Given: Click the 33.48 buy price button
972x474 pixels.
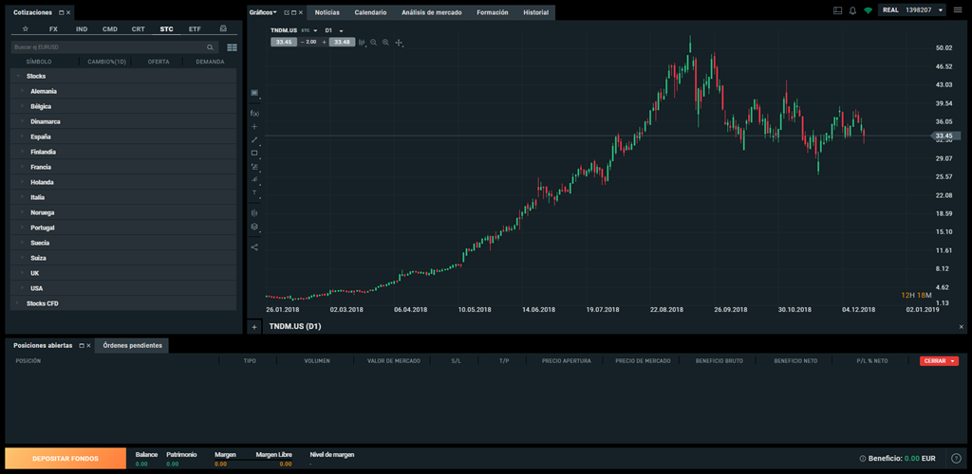Looking at the screenshot, I should (x=342, y=42).
